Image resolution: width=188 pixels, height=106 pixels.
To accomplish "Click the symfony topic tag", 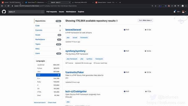I will click(x=89, y=59).
